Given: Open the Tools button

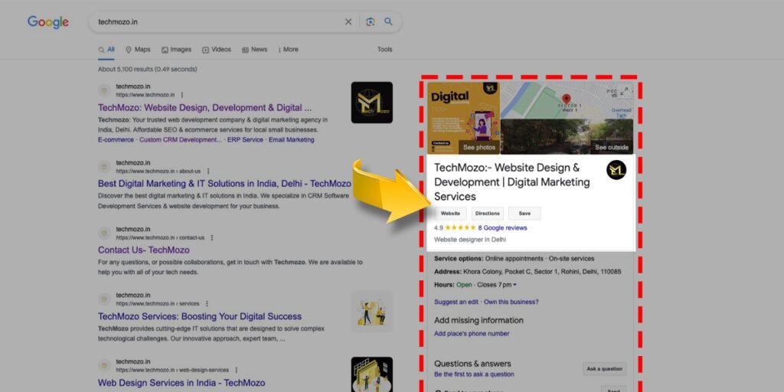Looking at the screenshot, I should 385,50.
